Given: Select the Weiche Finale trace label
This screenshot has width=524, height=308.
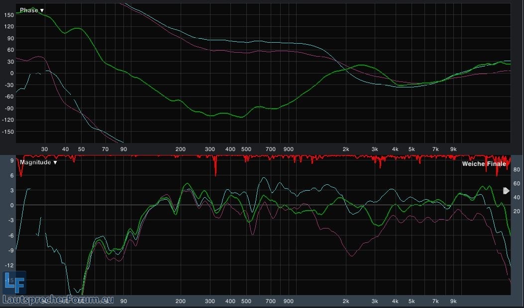Looking at the screenshot, I should coord(484,164).
